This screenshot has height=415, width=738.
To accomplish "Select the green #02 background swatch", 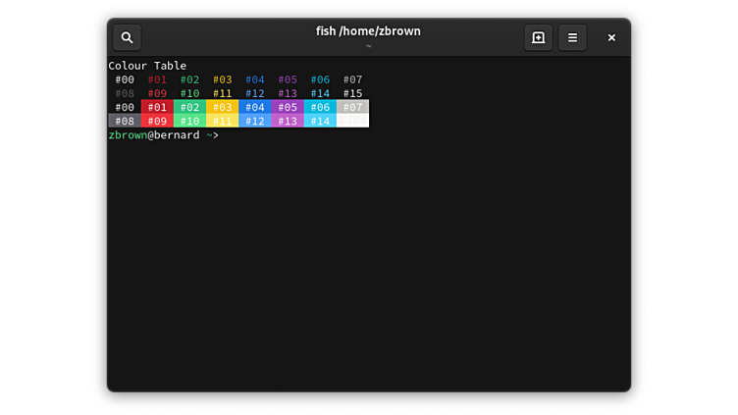I will coord(189,107).
